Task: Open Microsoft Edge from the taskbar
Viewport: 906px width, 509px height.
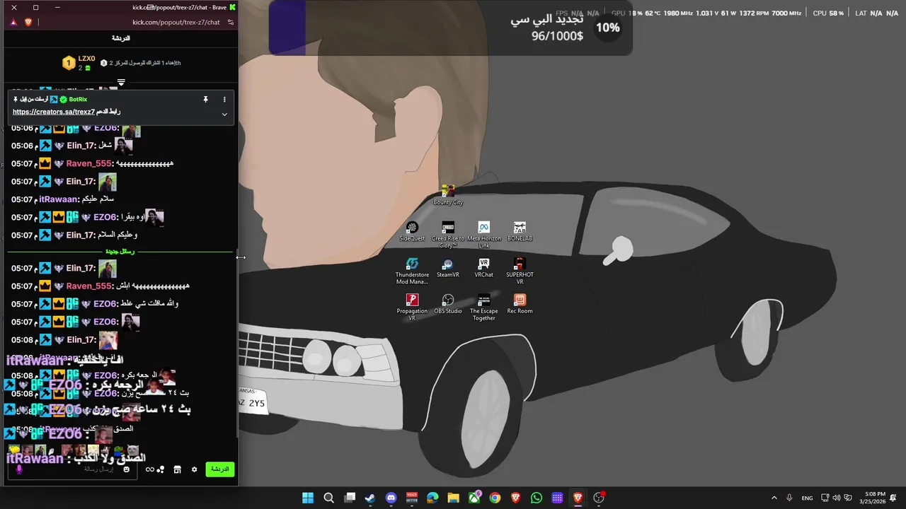Action: point(432,498)
